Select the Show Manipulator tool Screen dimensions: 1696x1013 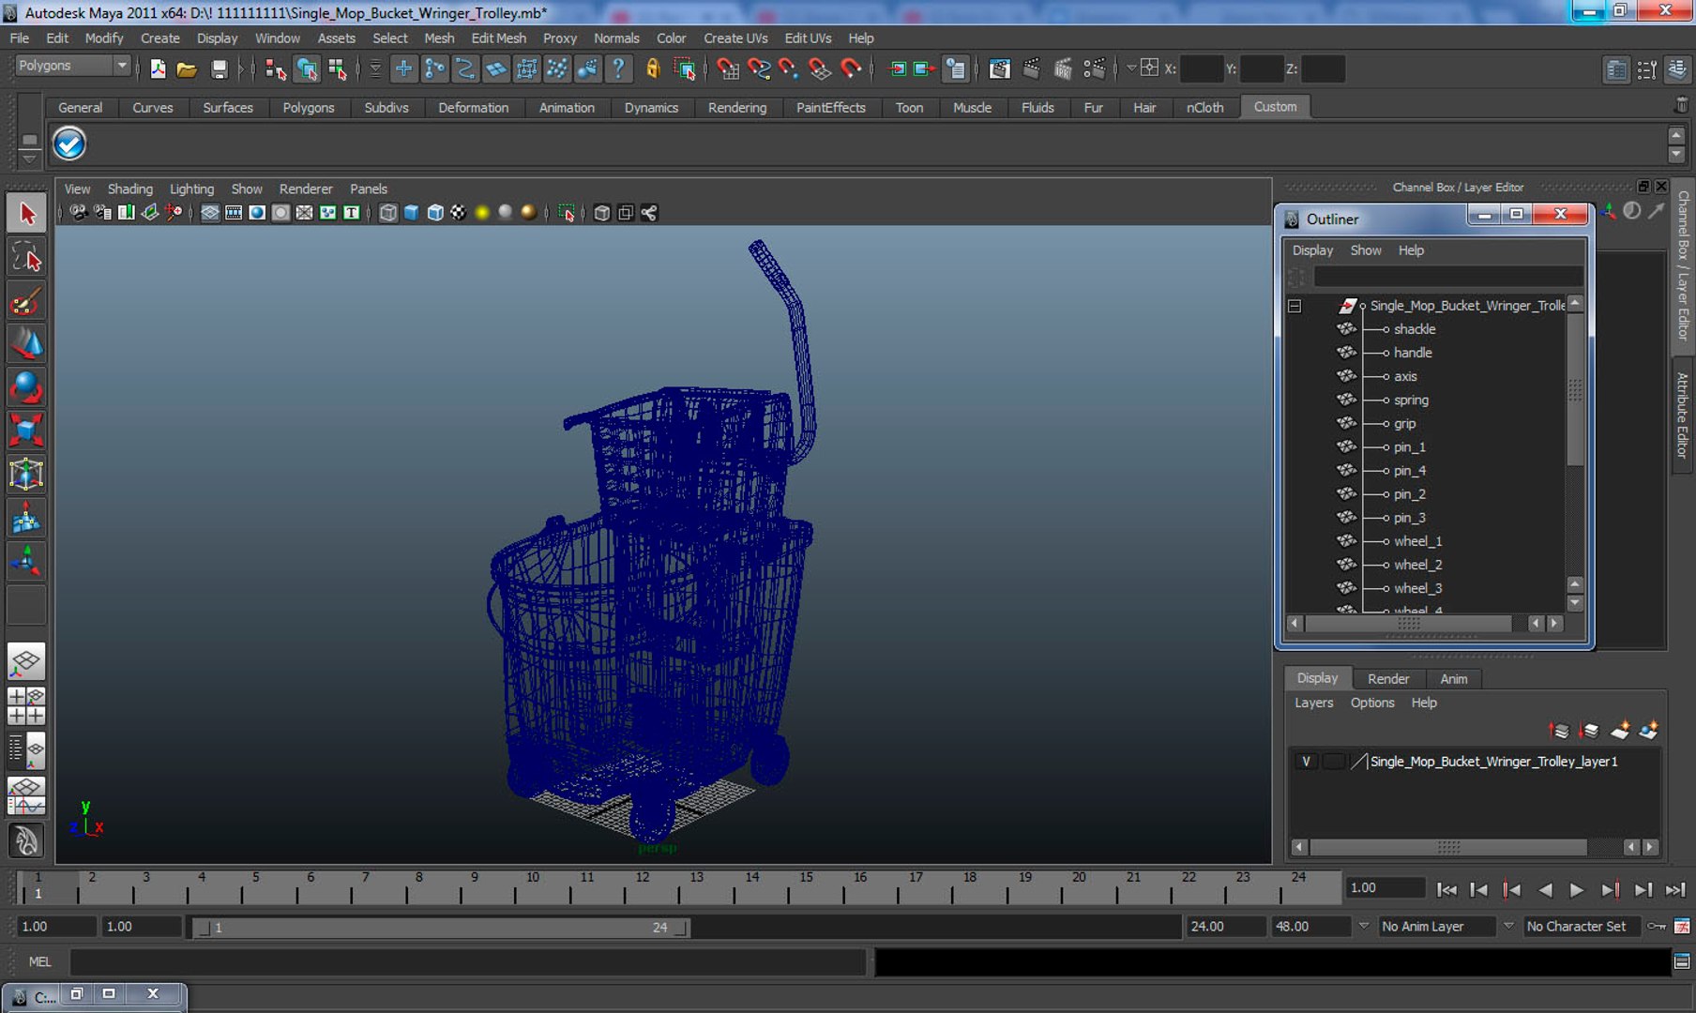tap(26, 561)
